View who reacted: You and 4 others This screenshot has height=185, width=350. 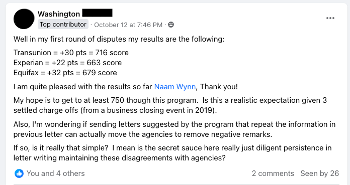click(56, 173)
